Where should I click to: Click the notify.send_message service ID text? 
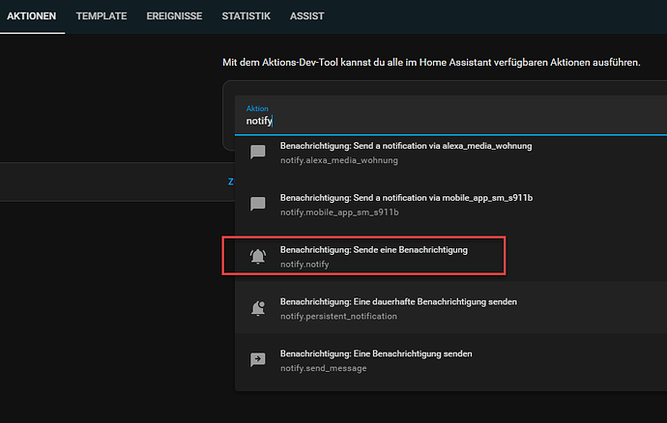323,368
